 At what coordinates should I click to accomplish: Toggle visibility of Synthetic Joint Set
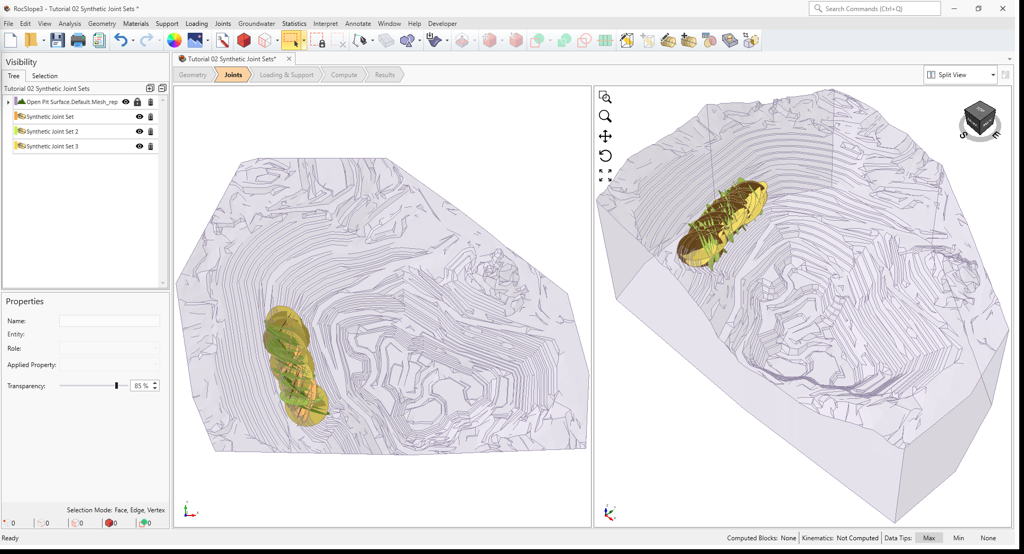140,117
